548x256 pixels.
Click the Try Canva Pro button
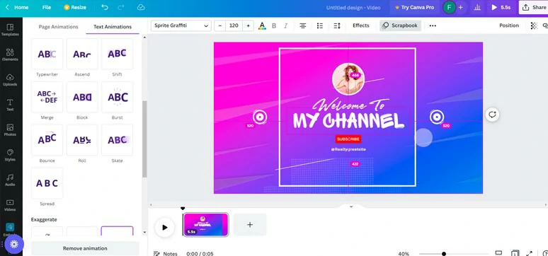click(414, 7)
